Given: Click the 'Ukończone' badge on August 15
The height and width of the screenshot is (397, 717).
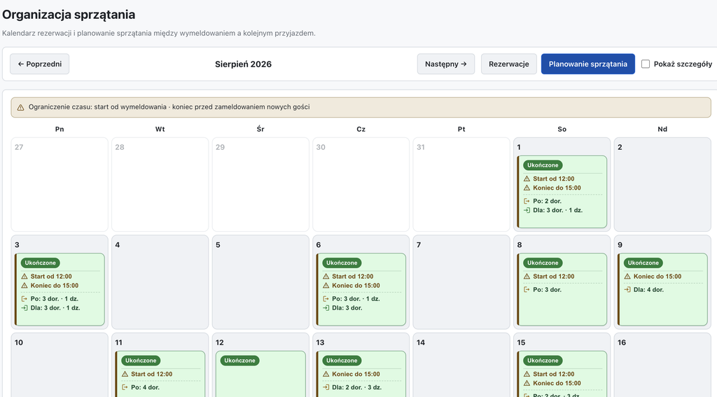Looking at the screenshot, I should click(543, 361).
